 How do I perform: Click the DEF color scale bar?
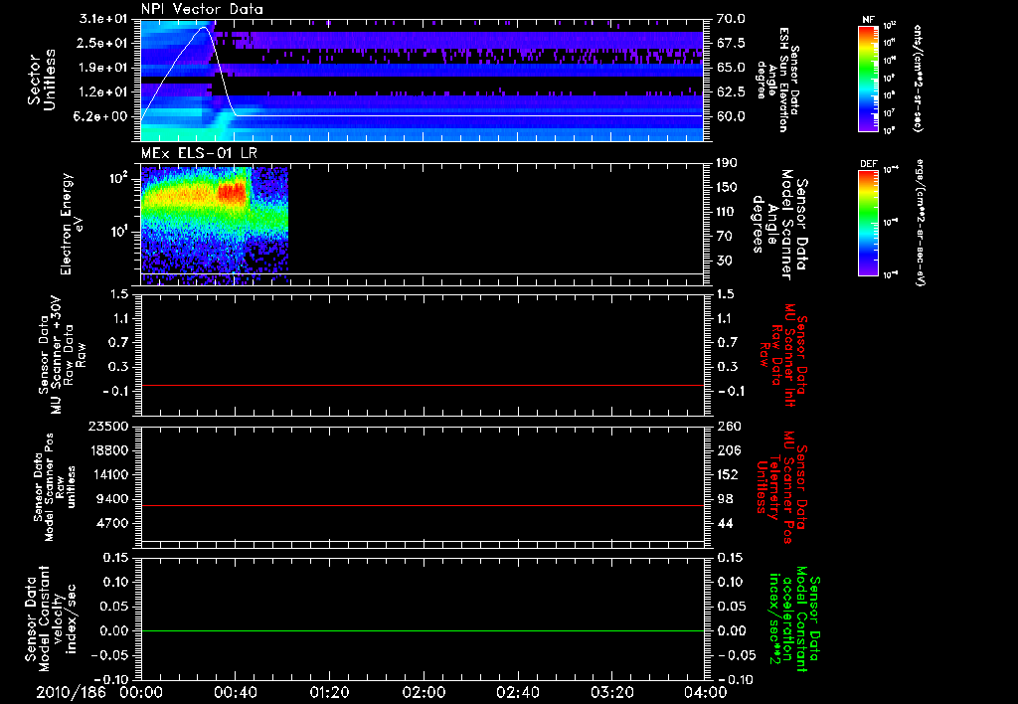(869, 223)
